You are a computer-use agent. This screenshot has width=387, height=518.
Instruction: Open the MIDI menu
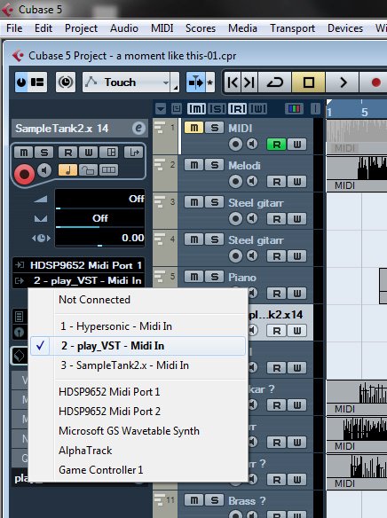(162, 28)
